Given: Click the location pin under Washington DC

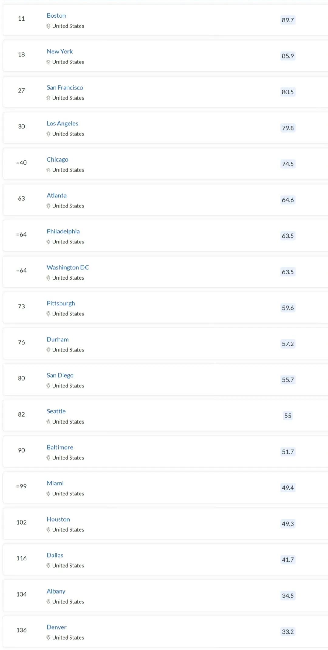Looking at the screenshot, I should tap(48, 278).
